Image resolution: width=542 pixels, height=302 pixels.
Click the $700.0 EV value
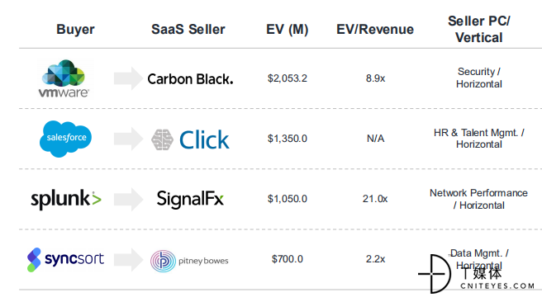click(288, 259)
